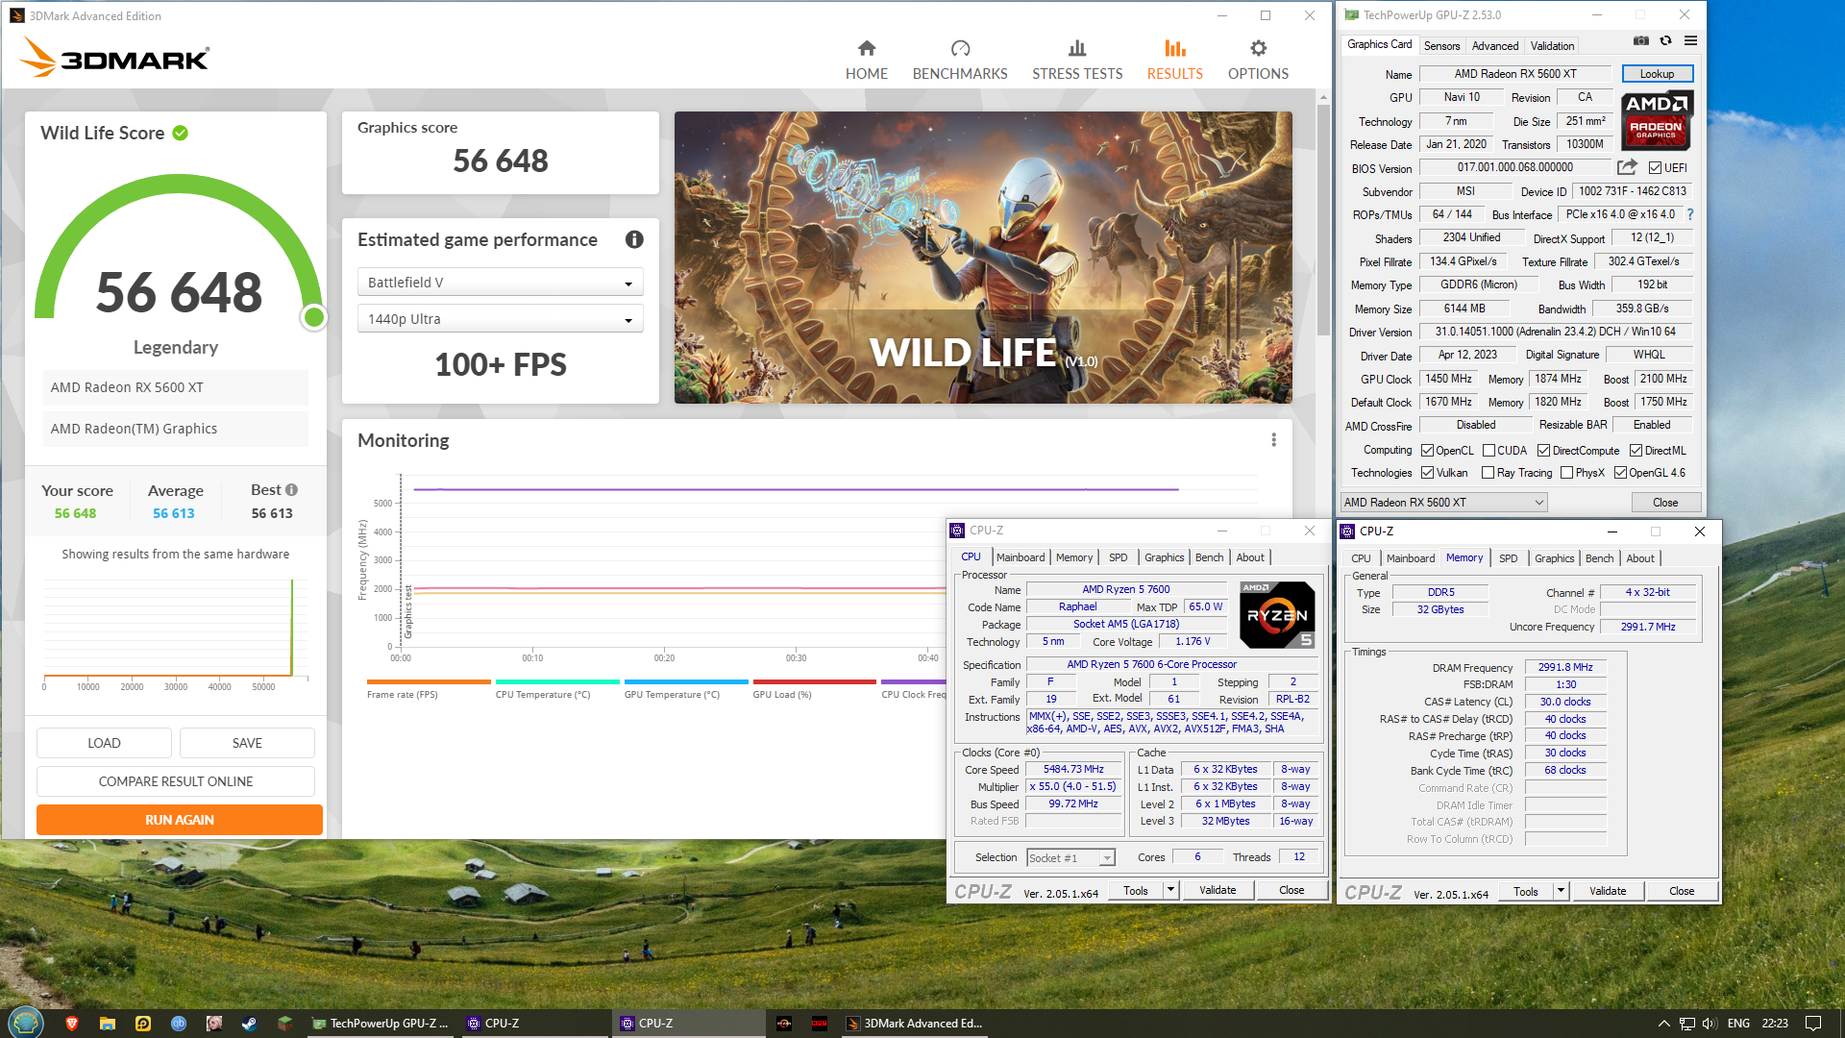
Task: Toggle the DirectCompute checkbox
Action: coord(1543,451)
